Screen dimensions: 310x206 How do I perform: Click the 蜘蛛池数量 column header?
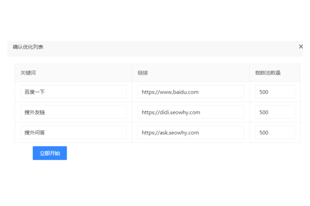coord(268,73)
